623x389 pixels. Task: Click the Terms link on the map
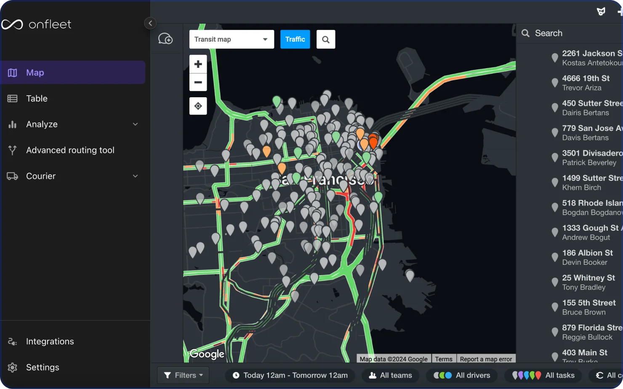tap(444, 359)
